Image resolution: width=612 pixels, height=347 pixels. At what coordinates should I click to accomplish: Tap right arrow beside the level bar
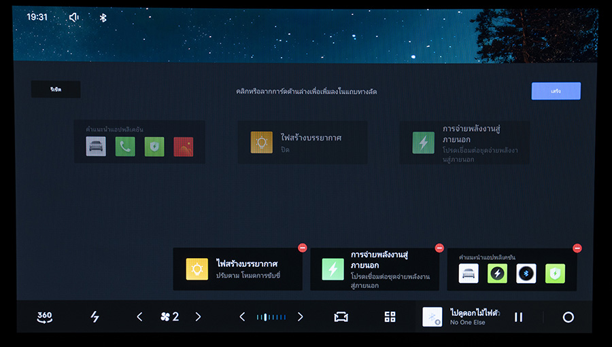tap(300, 317)
